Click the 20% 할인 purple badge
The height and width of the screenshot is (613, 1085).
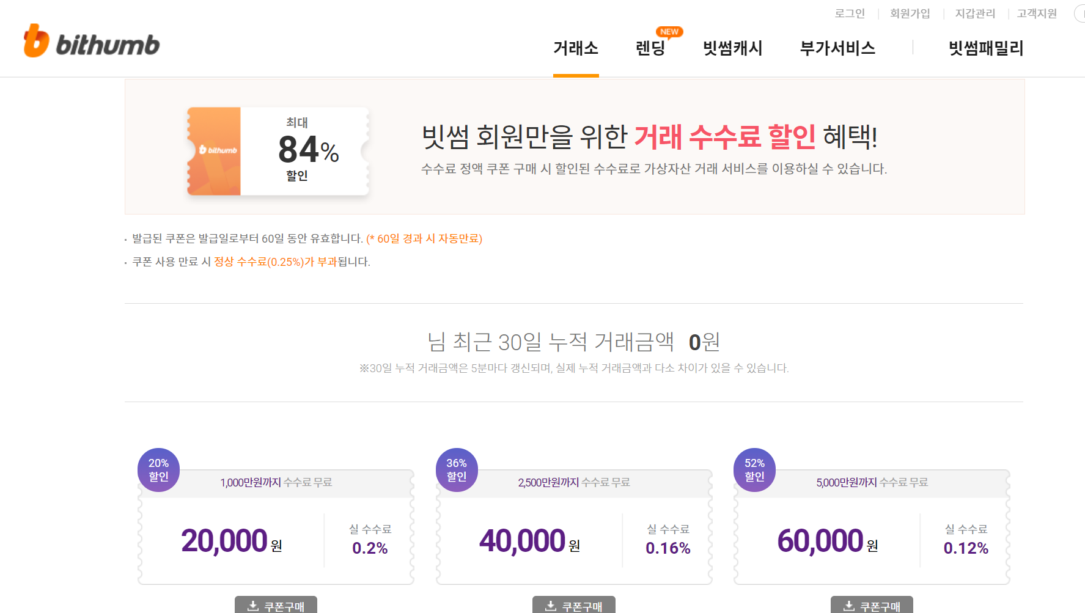(158, 470)
